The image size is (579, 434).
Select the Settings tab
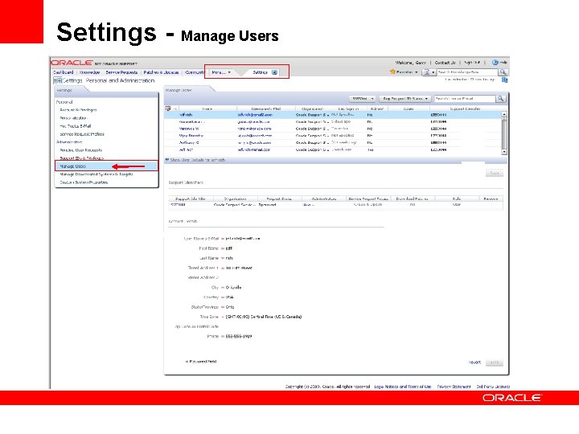(260, 72)
